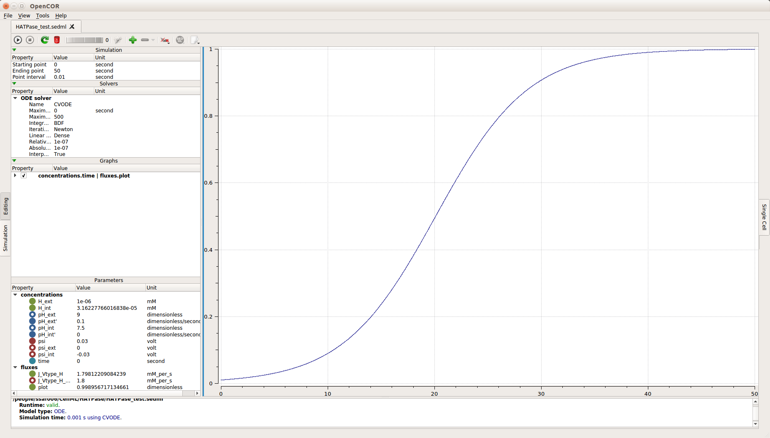
Task: Collapse the ODE solver tree node
Action: [x=15, y=98]
